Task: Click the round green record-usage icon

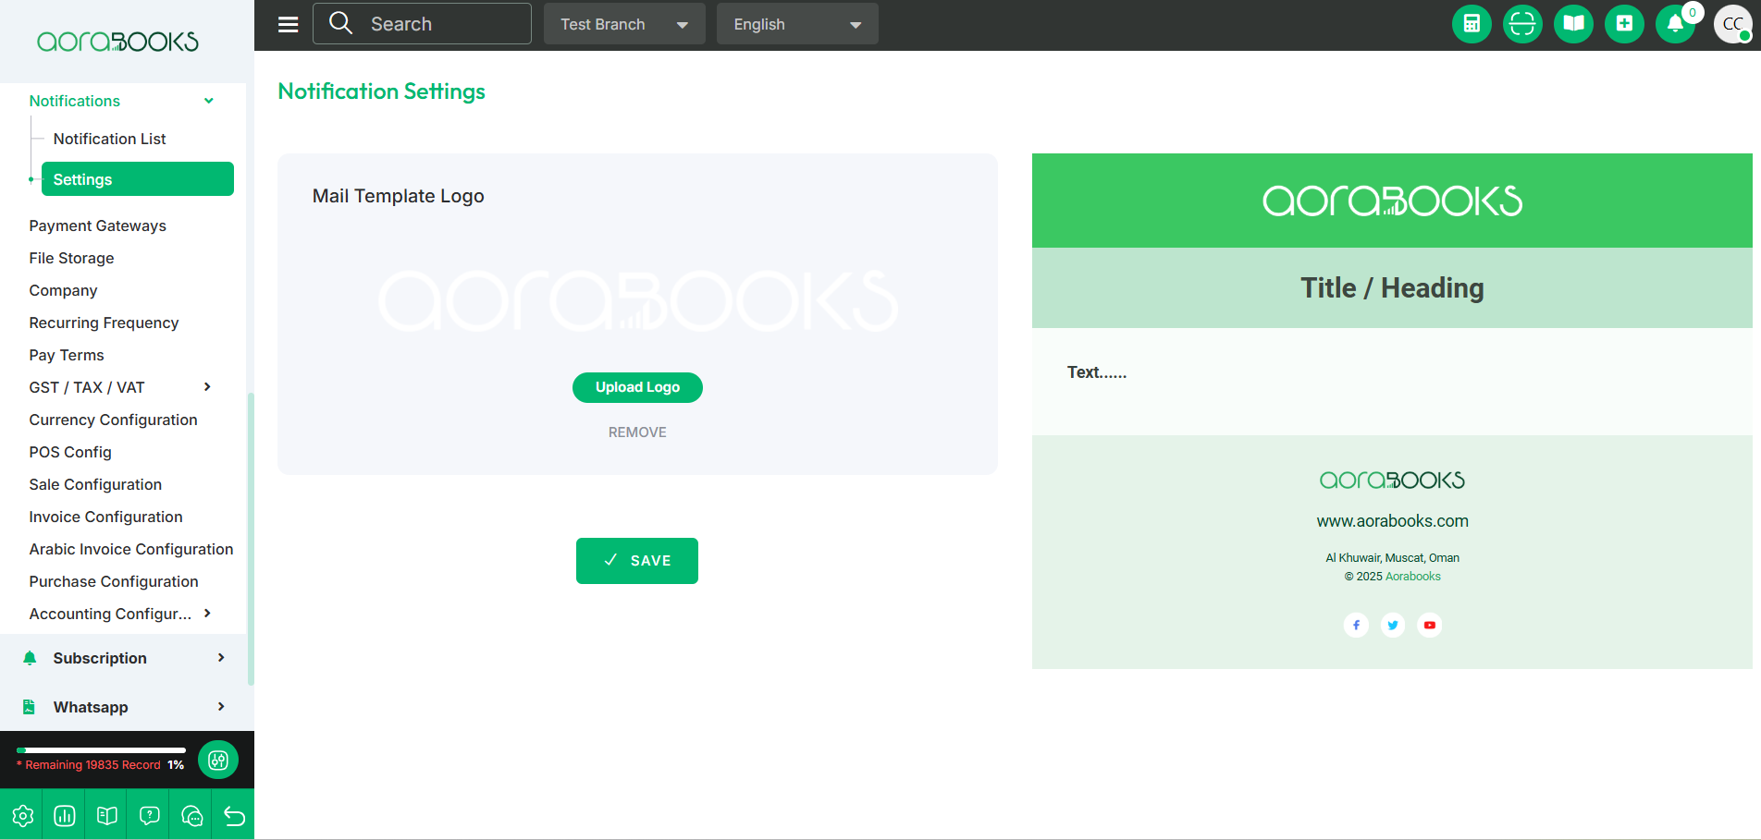Action: pyautogui.click(x=218, y=760)
